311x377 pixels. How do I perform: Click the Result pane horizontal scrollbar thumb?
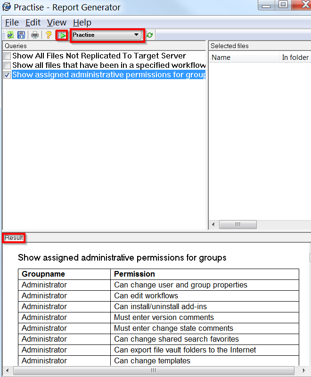pos(154,370)
